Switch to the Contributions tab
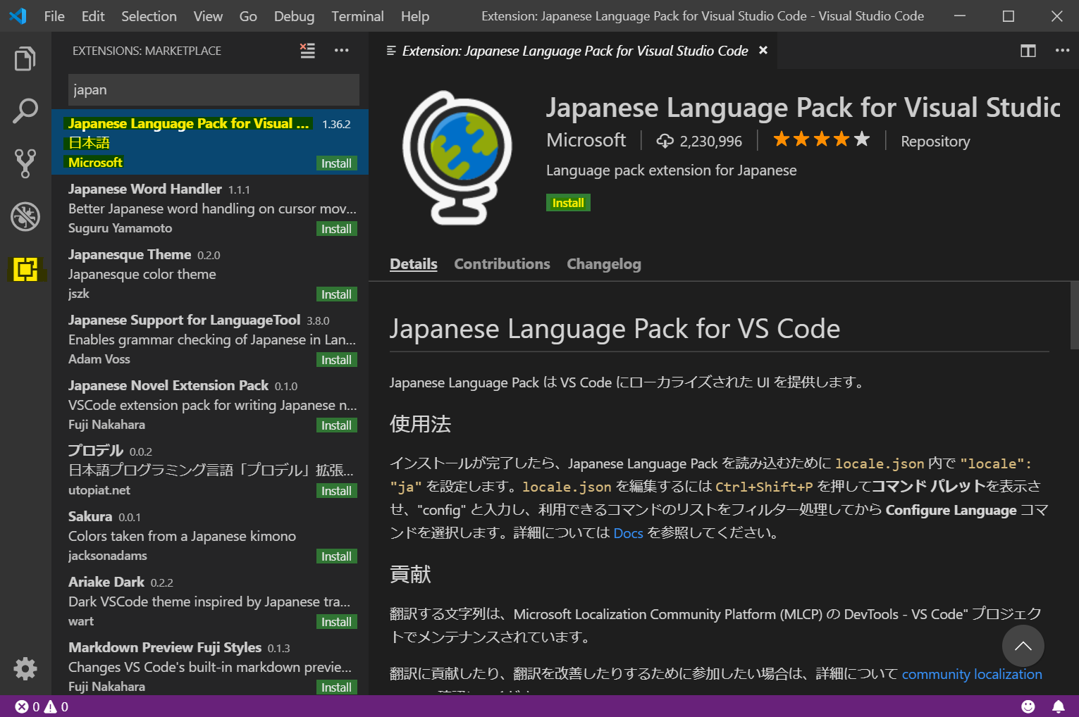The width and height of the screenshot is (1079, 717). 502,263
